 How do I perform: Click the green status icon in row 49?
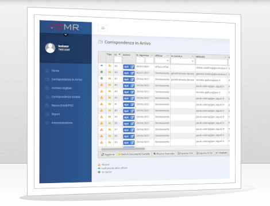coord(102,72)
